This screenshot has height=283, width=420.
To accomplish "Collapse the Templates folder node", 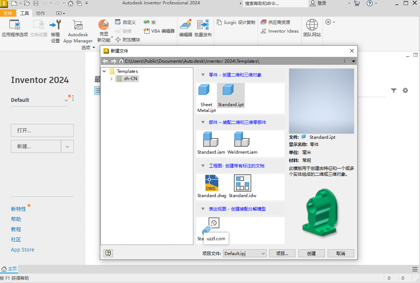I will click(x=104, y=71).
